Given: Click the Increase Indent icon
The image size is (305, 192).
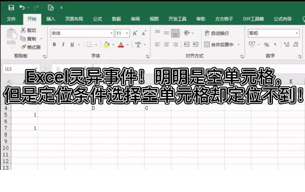Looking at the screenshot, I should [196, 45].
